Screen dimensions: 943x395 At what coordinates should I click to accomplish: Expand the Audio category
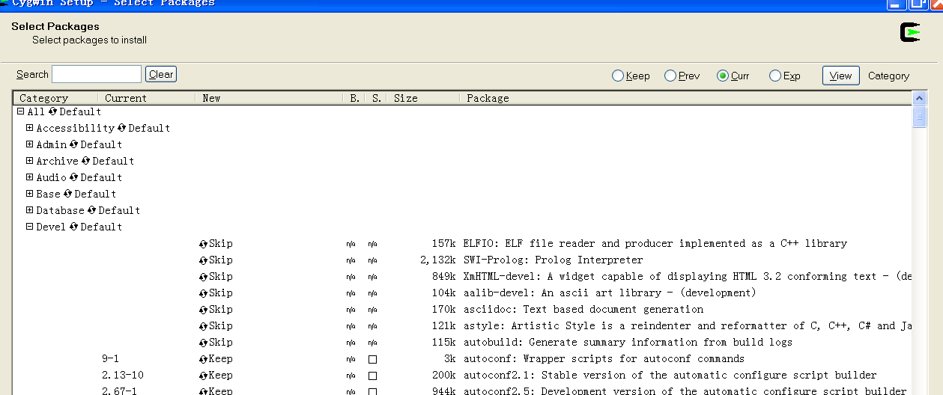coord(30,177)
